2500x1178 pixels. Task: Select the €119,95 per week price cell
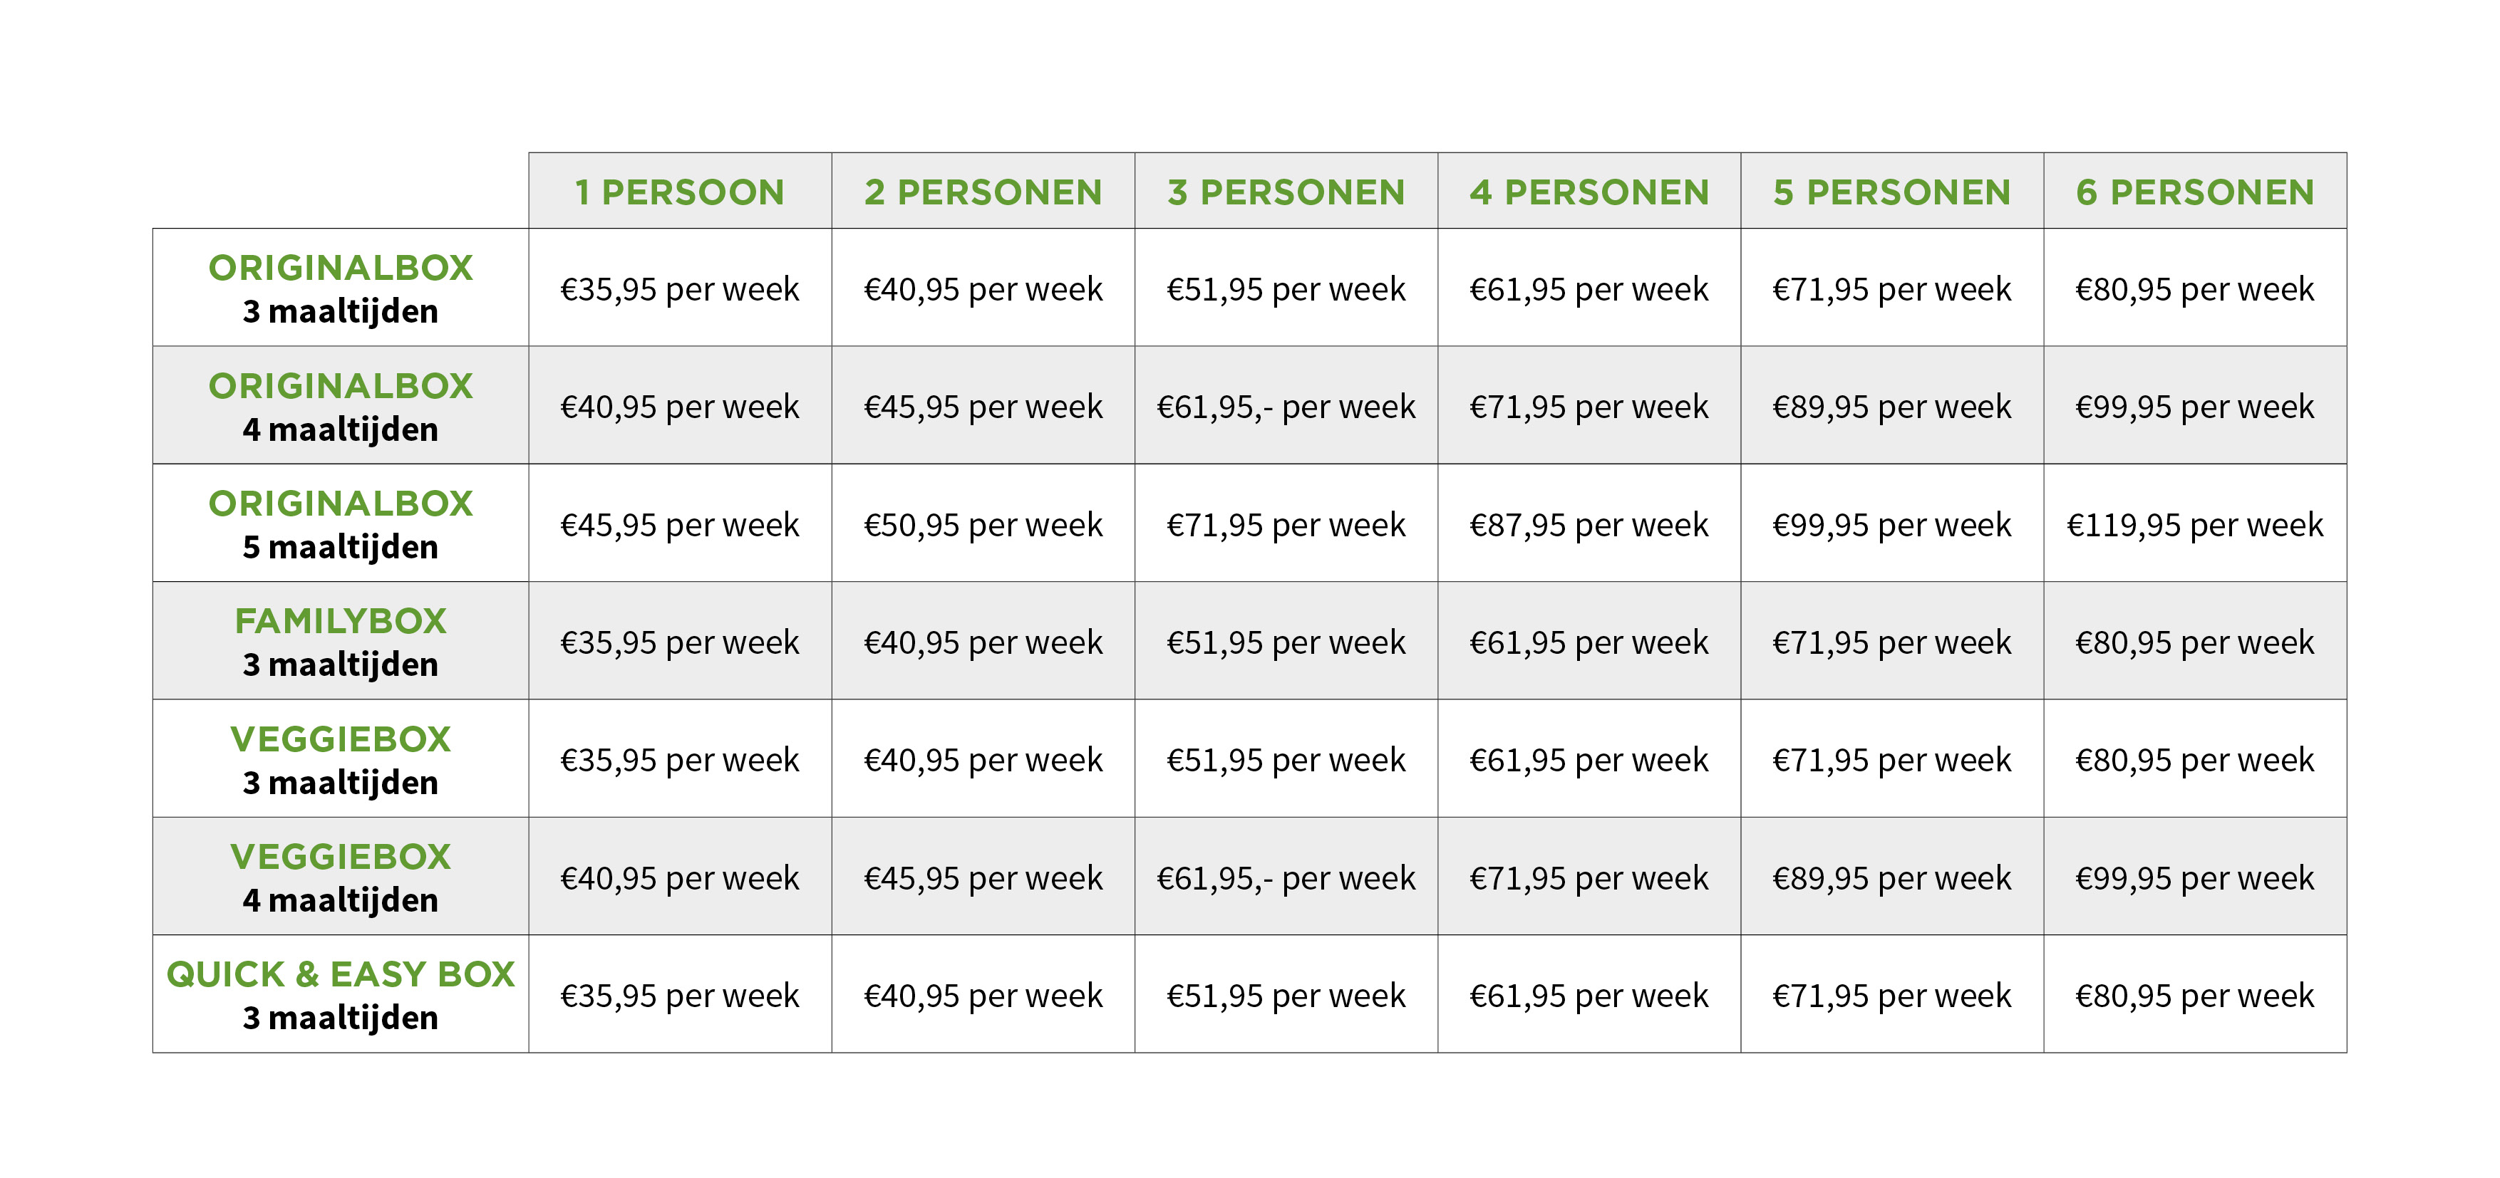pyautogui.click(x=2194, y=524)
